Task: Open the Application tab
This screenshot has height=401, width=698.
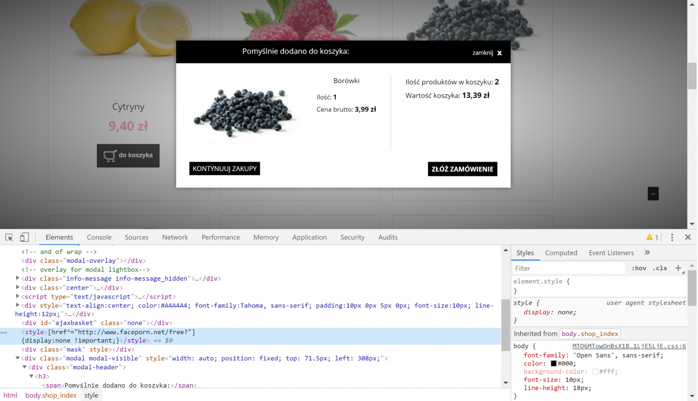Action: pyautogui.click(x=309, y=237)
